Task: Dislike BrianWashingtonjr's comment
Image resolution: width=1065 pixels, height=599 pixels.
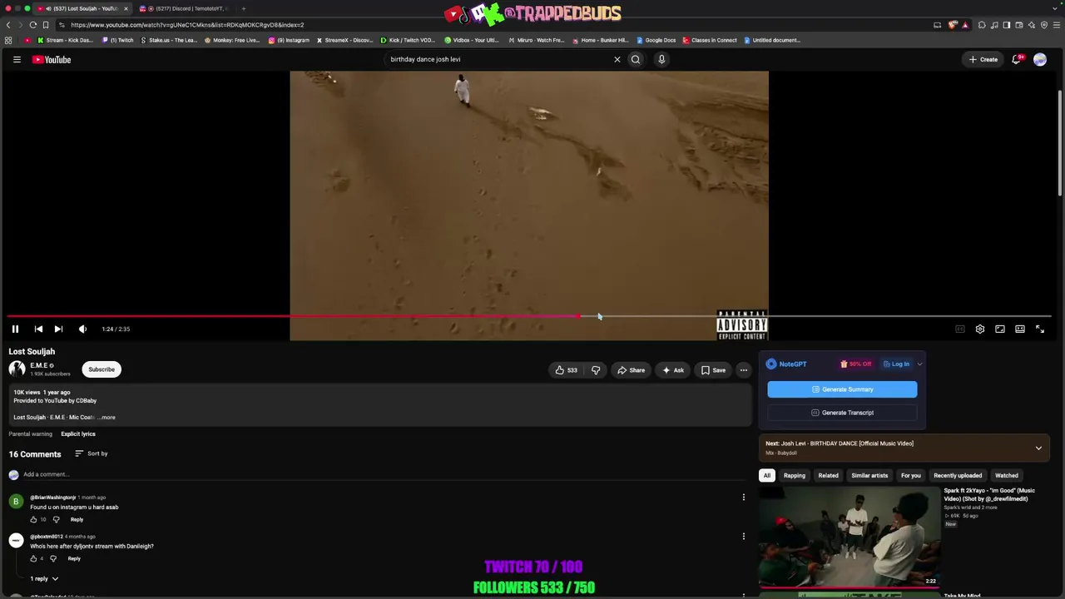Action: [57, 520]
